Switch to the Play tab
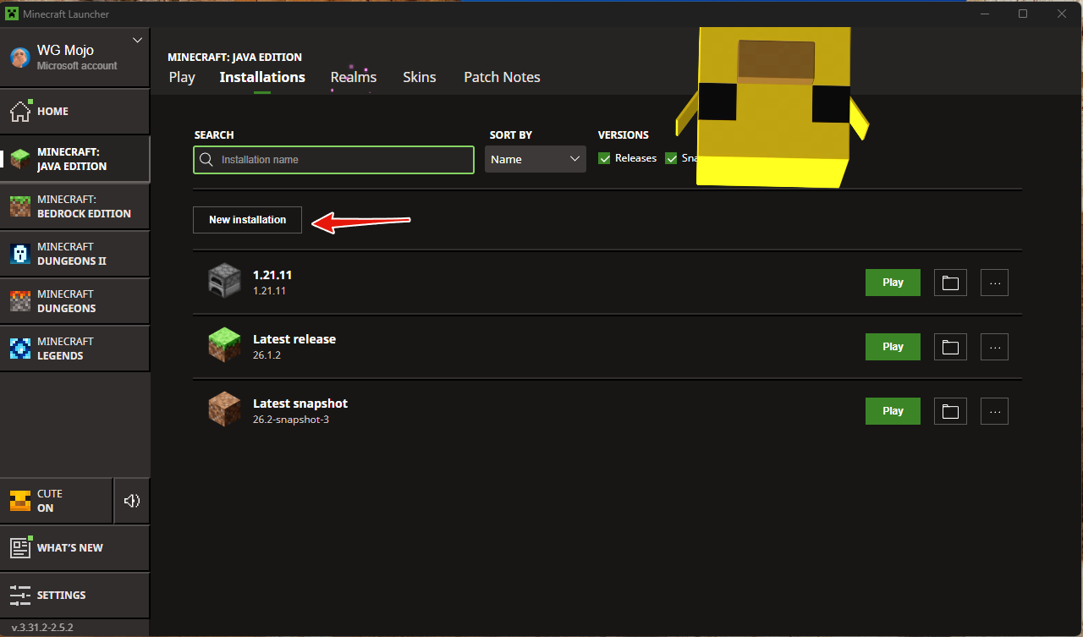This screenshot has height=637, width=1083. pyautogui.click(x=182, y=77)
